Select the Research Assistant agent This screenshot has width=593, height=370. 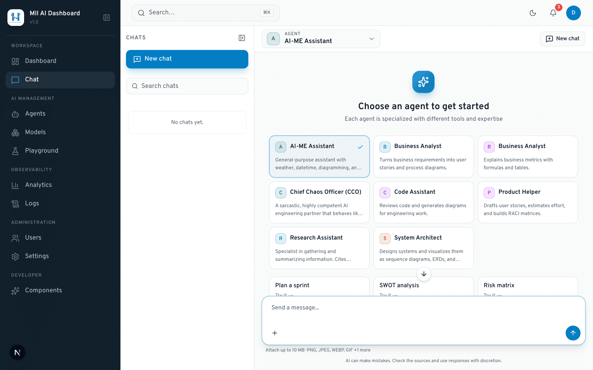pos(319,248)
